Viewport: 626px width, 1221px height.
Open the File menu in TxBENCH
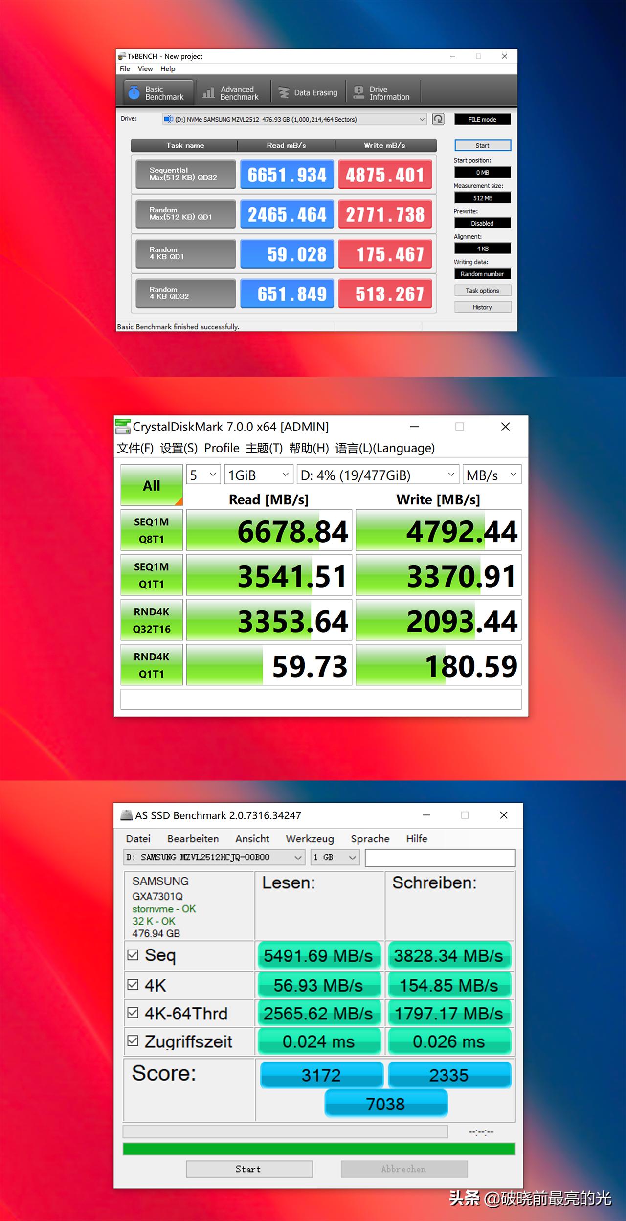[x=125, y=69]
